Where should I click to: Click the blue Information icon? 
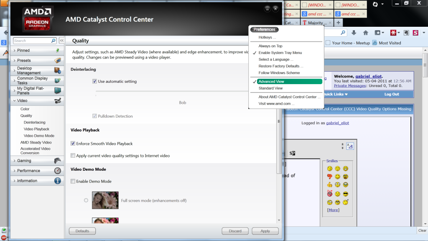(x=57, y=181)
